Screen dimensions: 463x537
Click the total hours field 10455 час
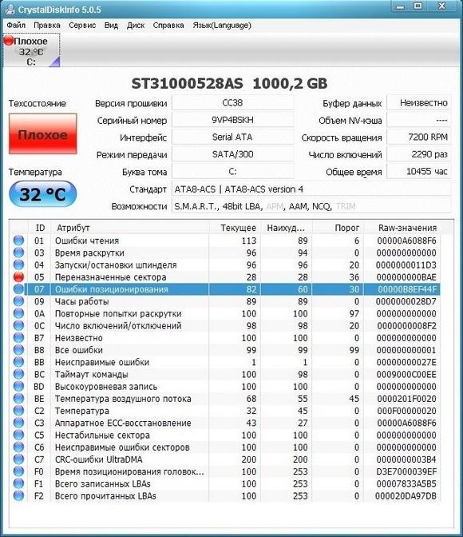pyautogui.click(x=419, y=171)
